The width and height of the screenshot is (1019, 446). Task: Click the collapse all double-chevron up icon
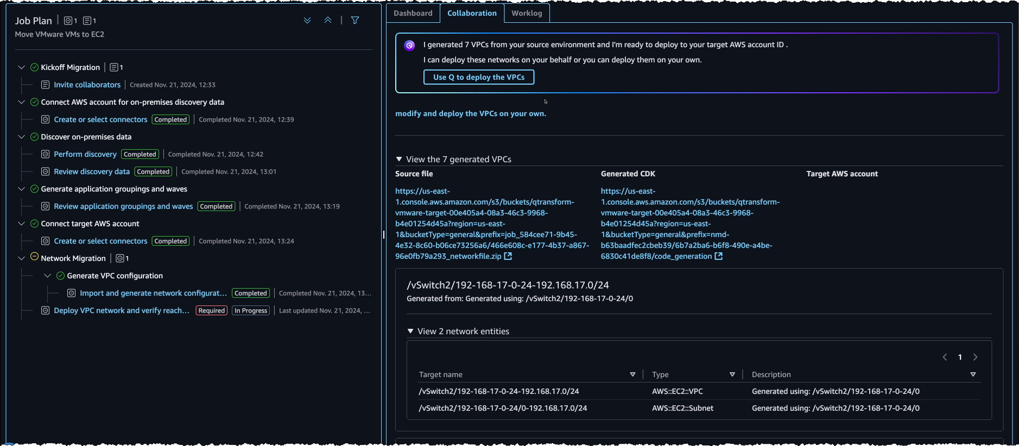[x=328, y=21]
